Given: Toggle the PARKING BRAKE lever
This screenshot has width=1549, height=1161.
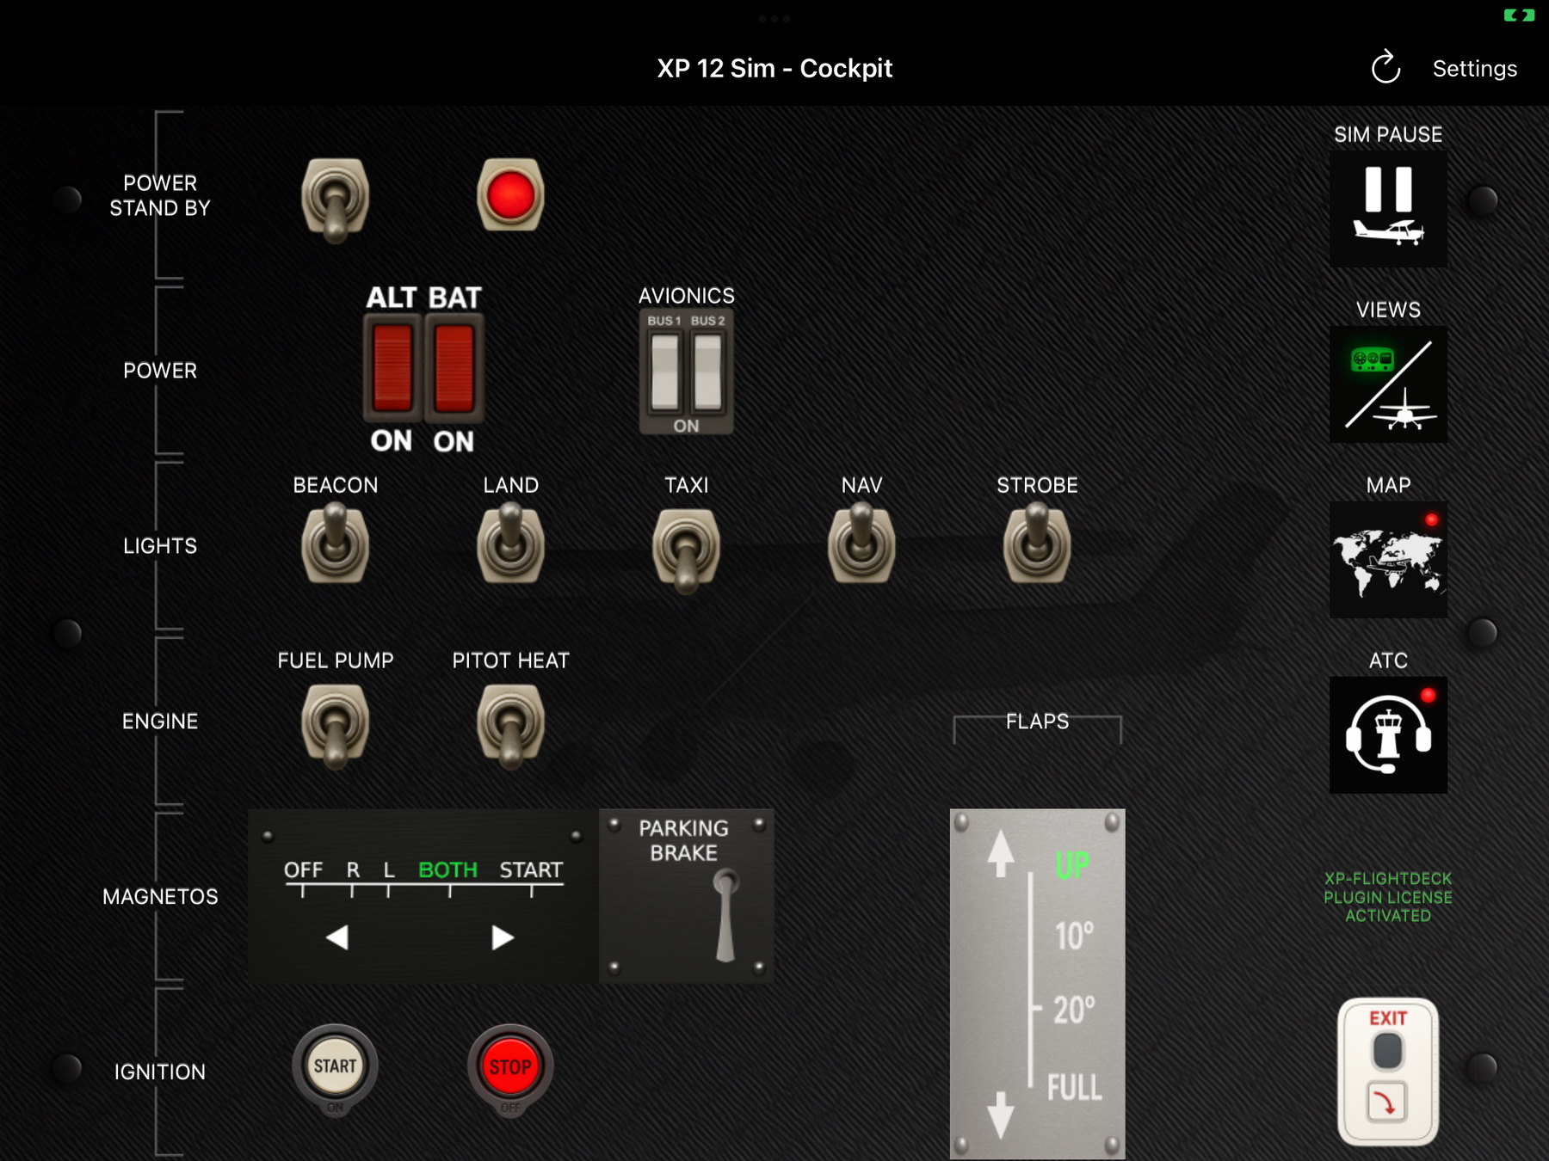Looking at the screenshot, I should pos(725,915).
